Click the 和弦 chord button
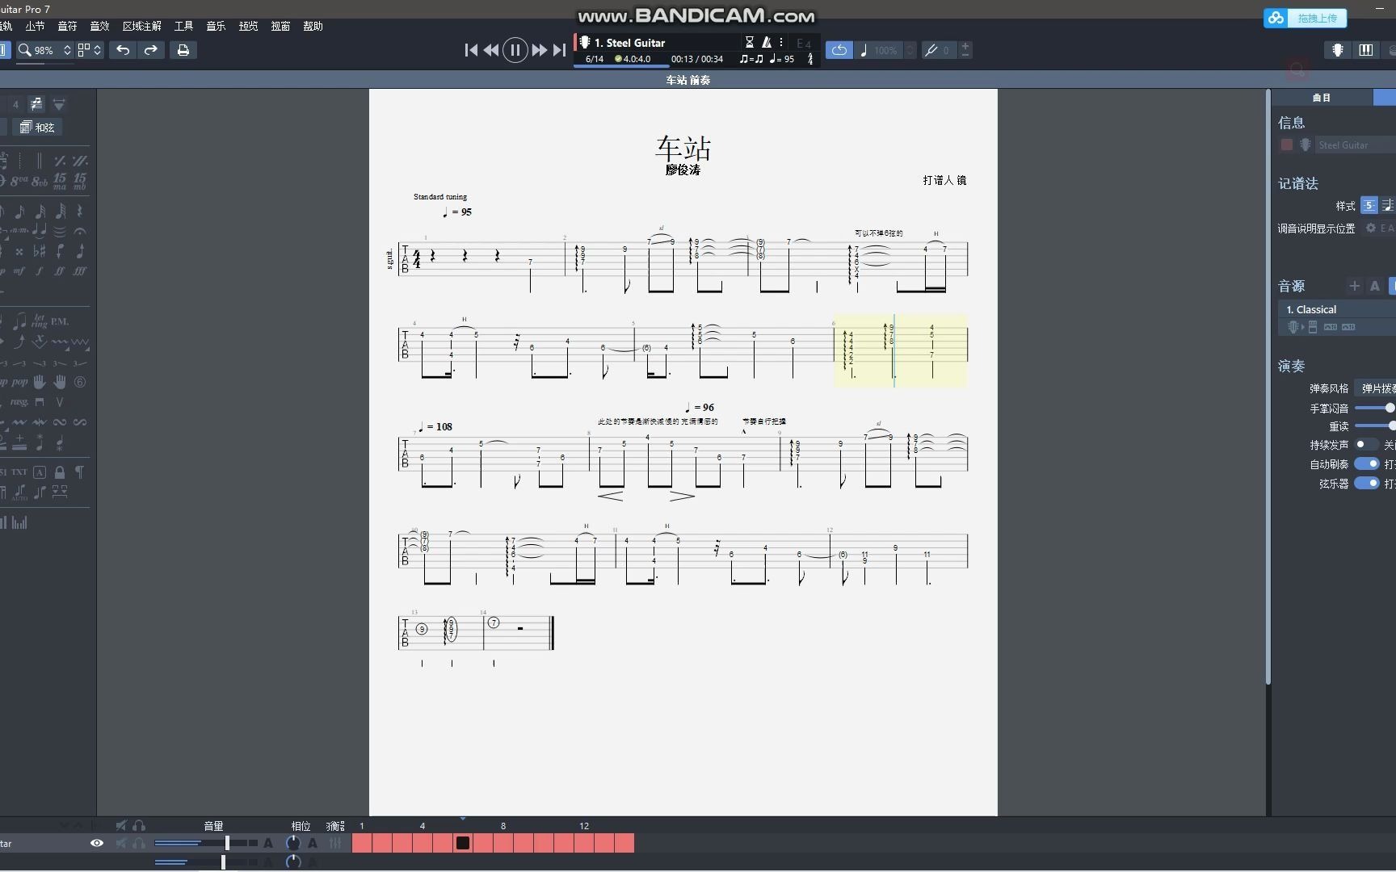 [37, 127]
